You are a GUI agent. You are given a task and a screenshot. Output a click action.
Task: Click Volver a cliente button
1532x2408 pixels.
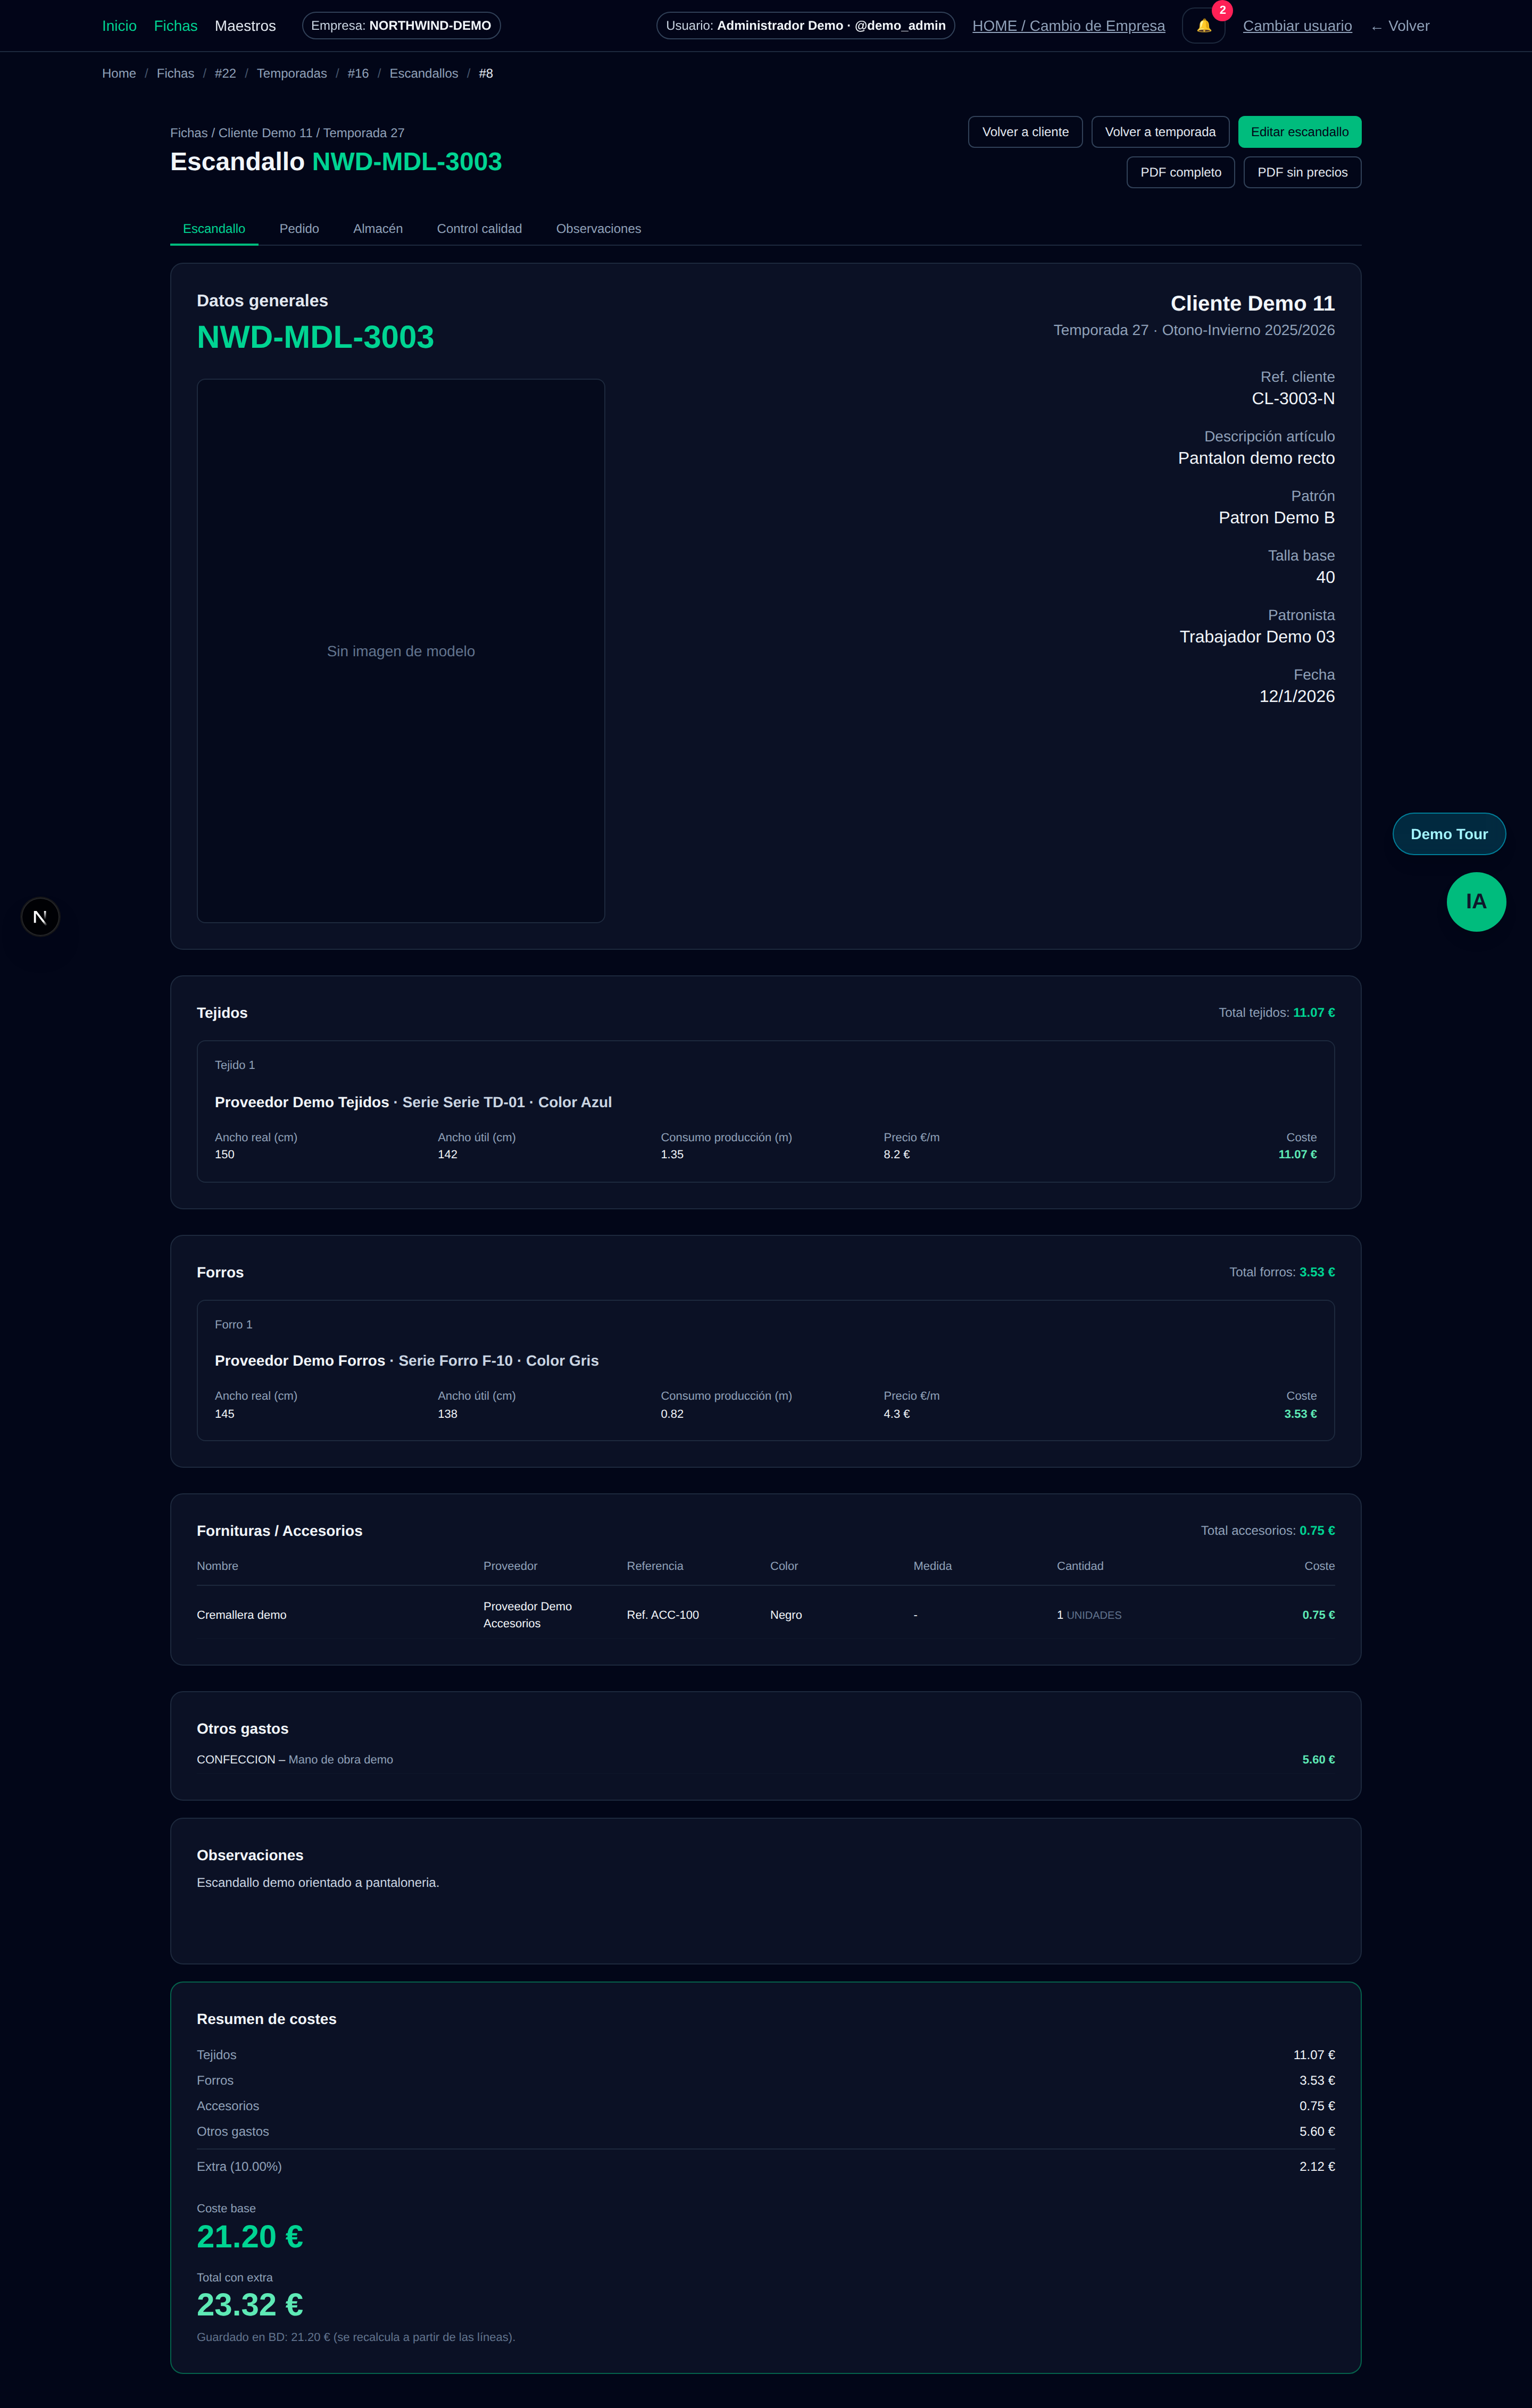1024,132
